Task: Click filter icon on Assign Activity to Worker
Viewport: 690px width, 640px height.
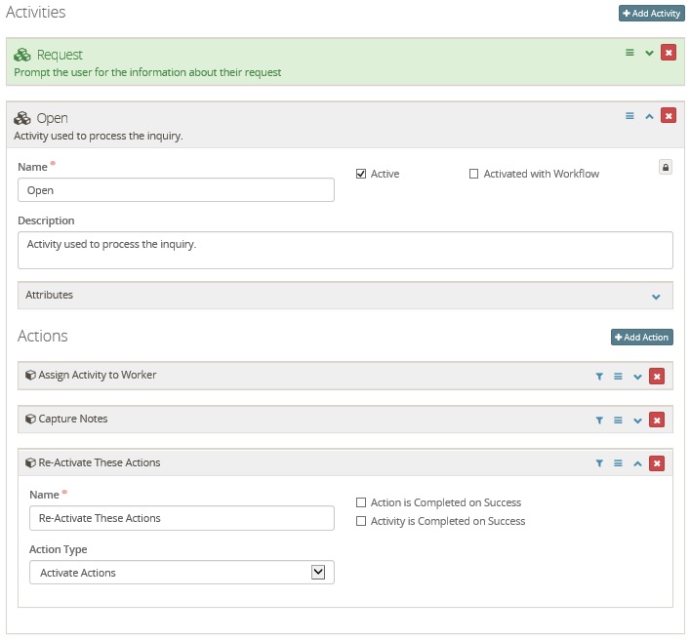Action: pyautogui.click(x=599, y=376)
